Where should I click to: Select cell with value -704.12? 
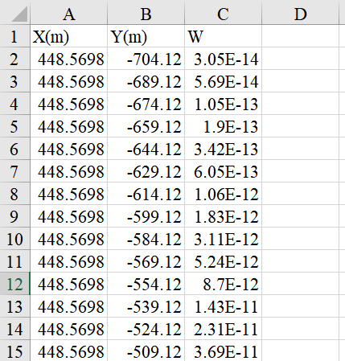coord(146,59)
